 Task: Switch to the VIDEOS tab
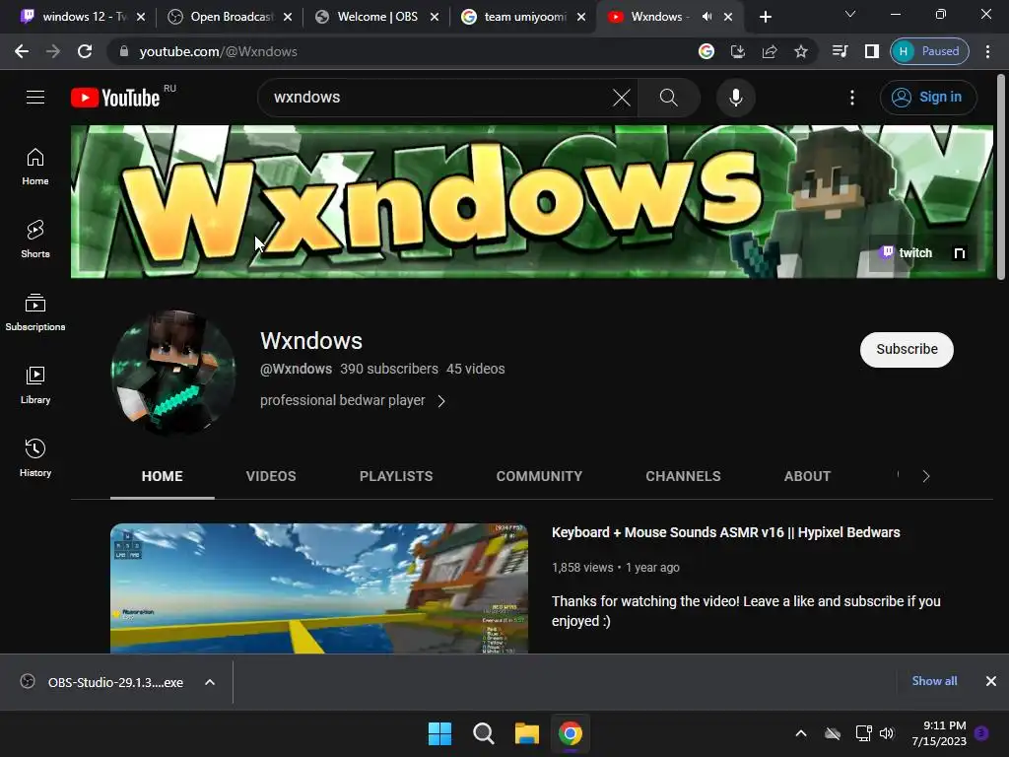[271, 476]
